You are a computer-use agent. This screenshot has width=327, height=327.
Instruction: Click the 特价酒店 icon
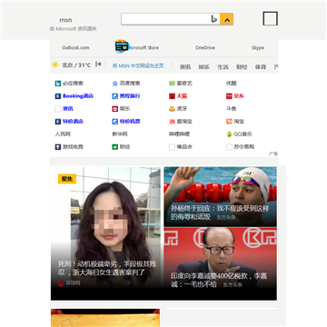(58, 122)
